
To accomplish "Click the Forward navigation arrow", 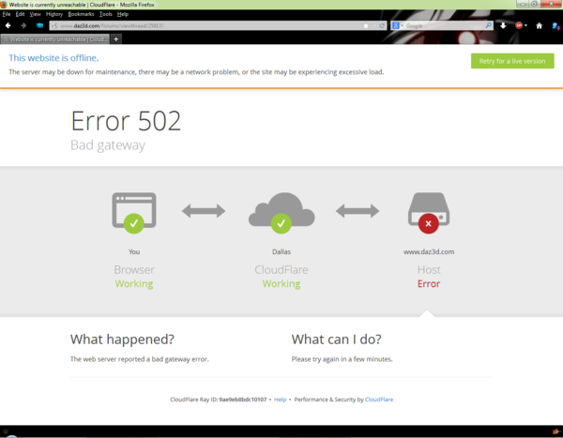I will coord(23,25).
